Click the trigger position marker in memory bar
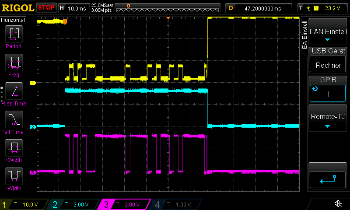The height and width of the screenshot is (210, 350). (128, 6)
